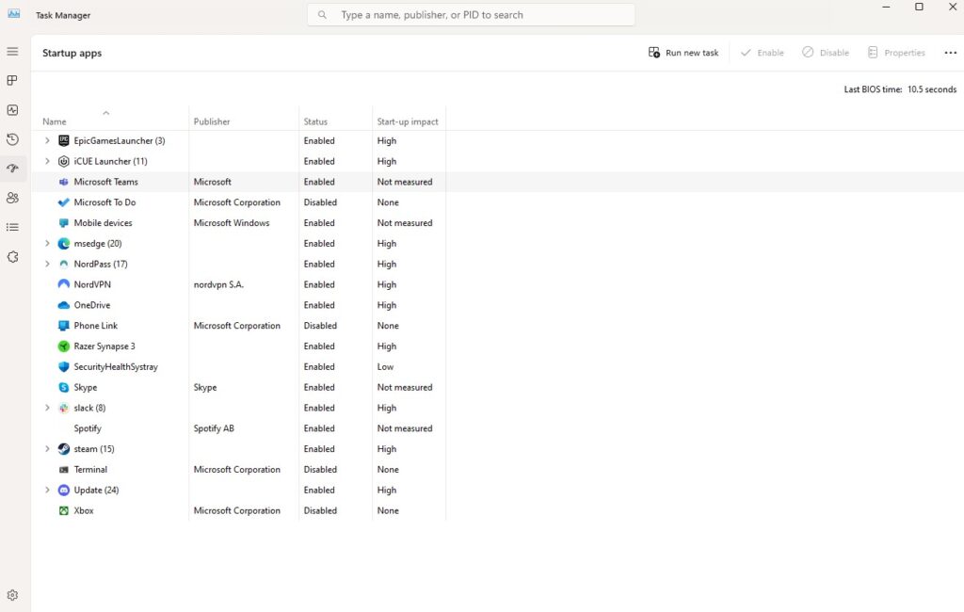Expand the iCUE Launcher group

click(x=47, y=161)
